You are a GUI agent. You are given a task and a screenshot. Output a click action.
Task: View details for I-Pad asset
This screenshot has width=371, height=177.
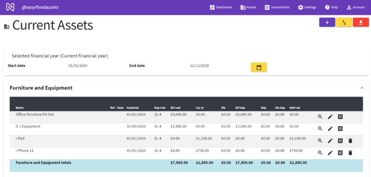pos(320,141)
